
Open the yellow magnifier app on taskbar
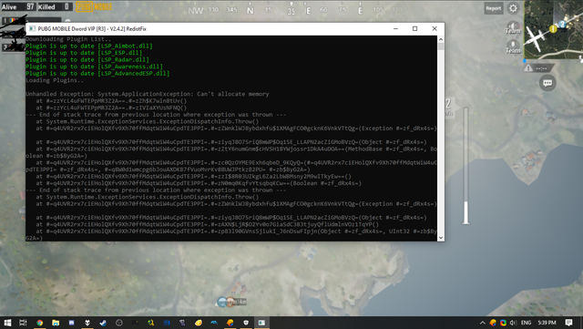tap(150, 323)
